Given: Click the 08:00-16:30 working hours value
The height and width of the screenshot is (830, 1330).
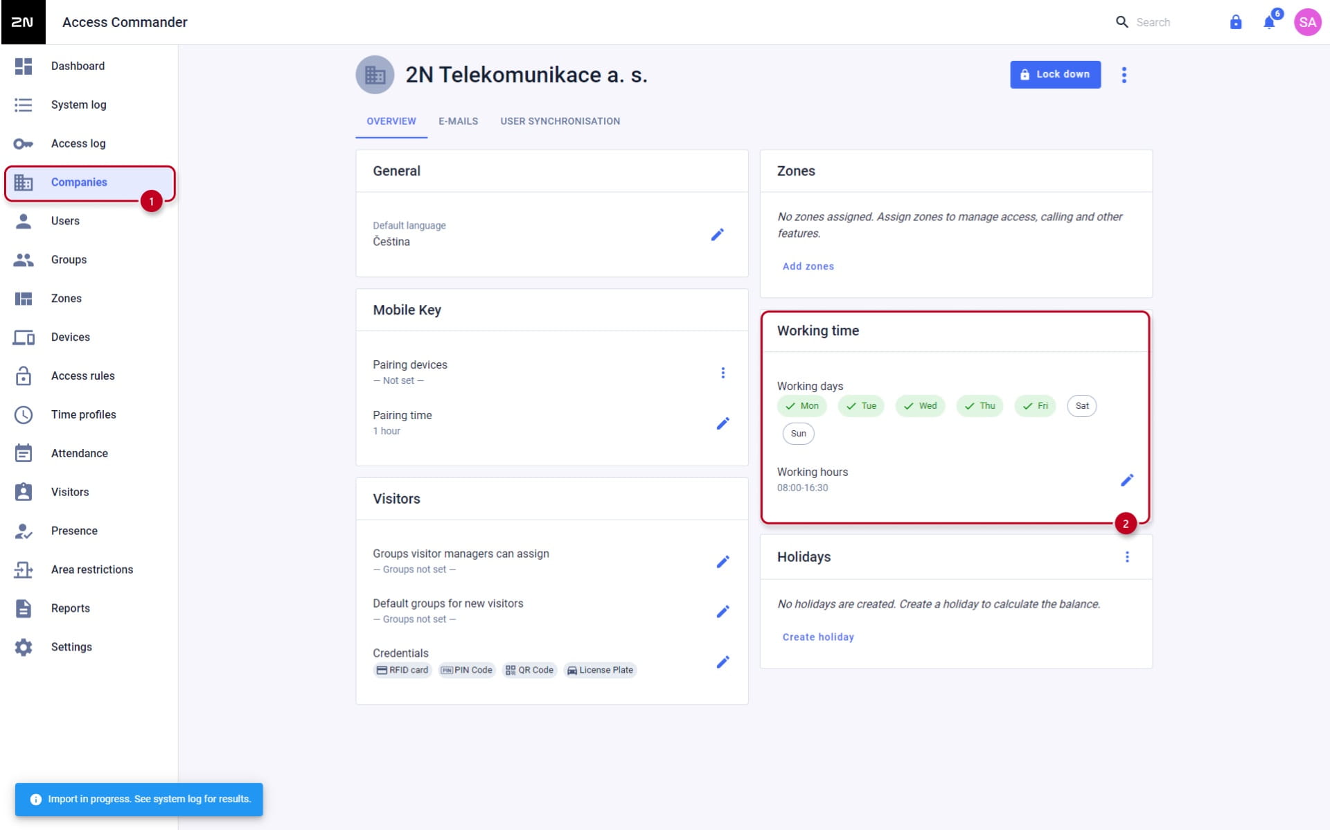Looking at the screenshot, I should click(x=802, y=488).
